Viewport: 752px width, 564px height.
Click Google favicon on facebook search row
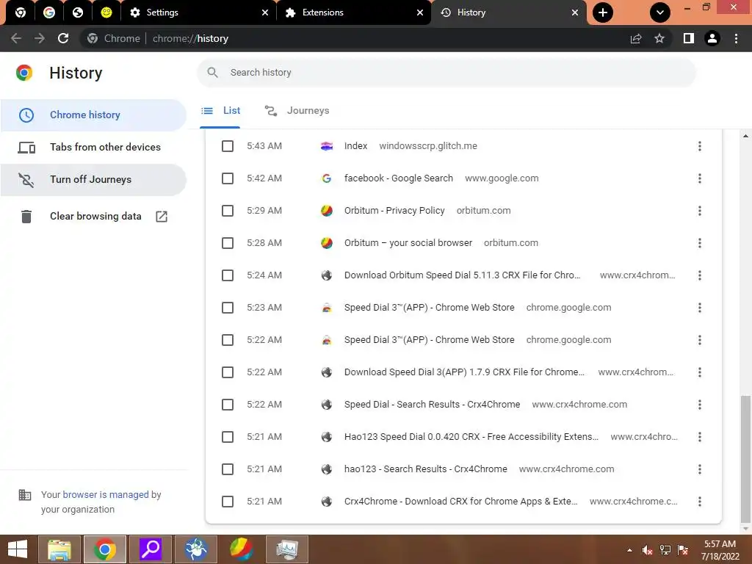point(327,178)
